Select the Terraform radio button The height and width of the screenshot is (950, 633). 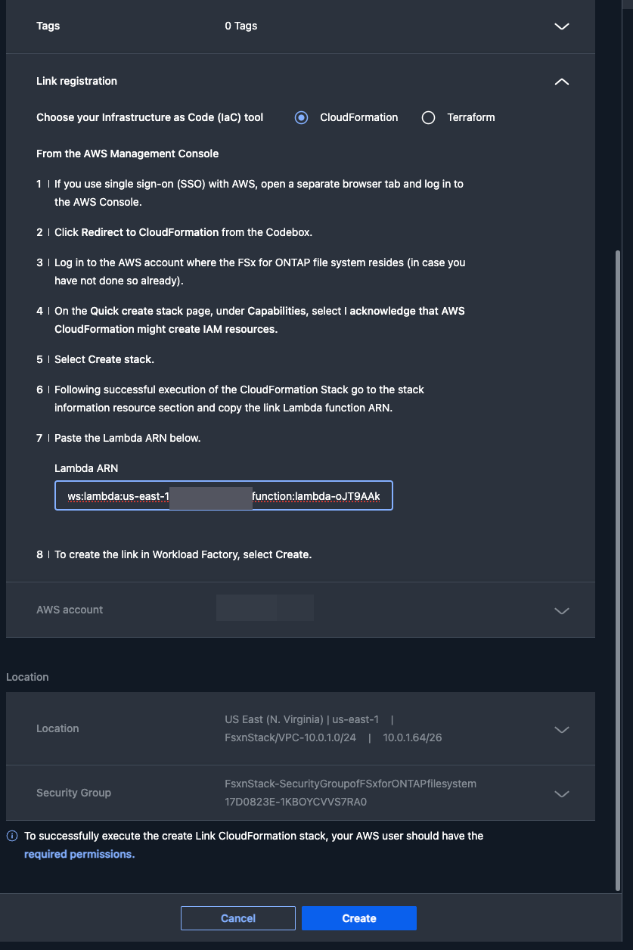(429, 118)
